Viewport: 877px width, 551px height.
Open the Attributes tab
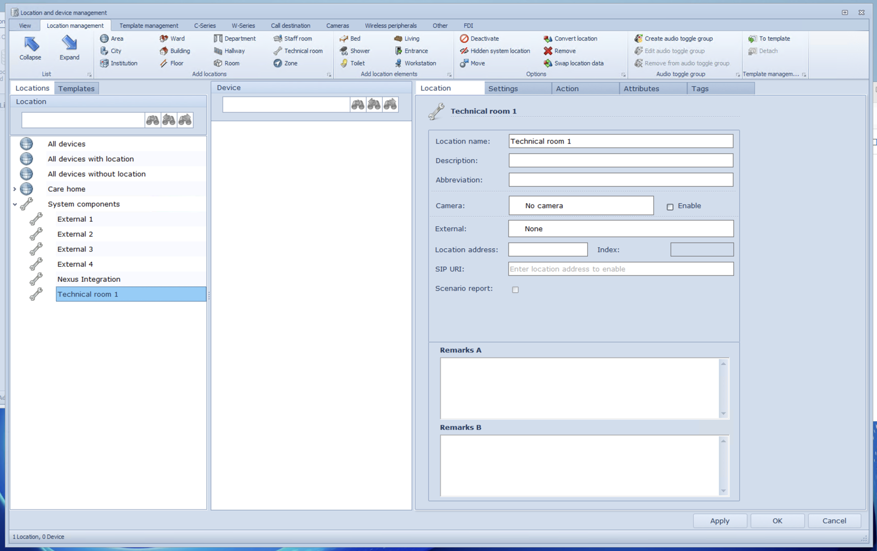tap(641, 88)
